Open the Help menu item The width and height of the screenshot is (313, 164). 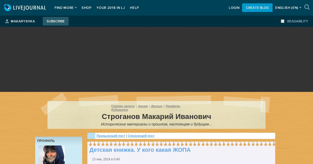pos(134,8)
